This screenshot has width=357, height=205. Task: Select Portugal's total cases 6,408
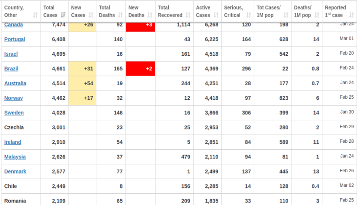[59, 39]
